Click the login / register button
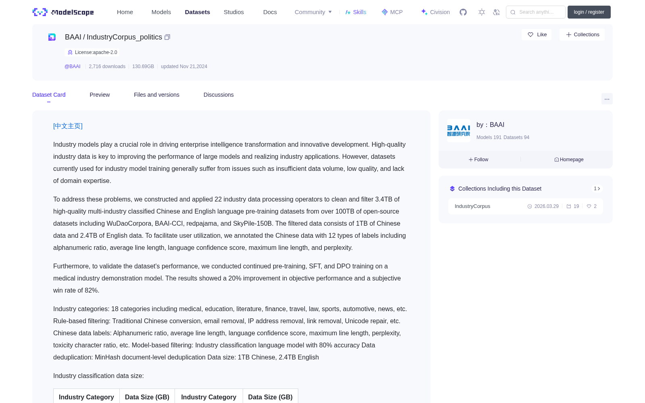Viewport: 645px width, 403px height. tap(589, 12)
